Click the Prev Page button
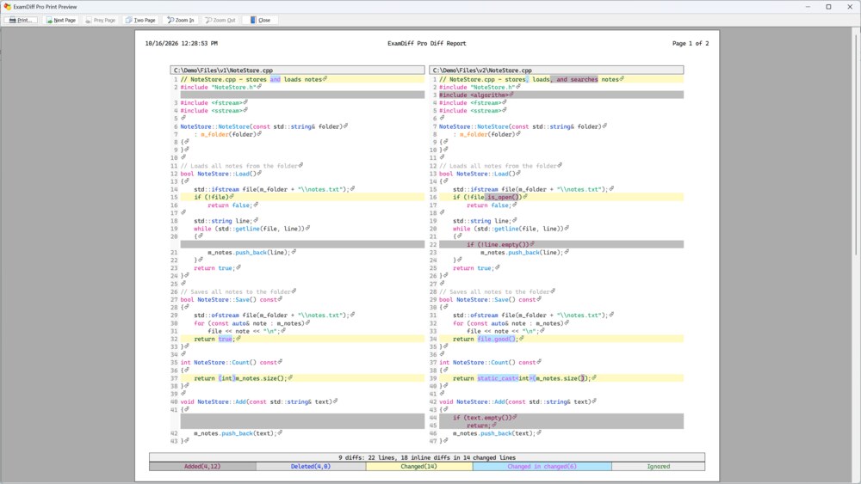 point(101,20)
